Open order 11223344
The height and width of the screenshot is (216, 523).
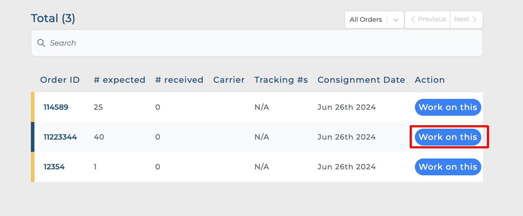60,137
